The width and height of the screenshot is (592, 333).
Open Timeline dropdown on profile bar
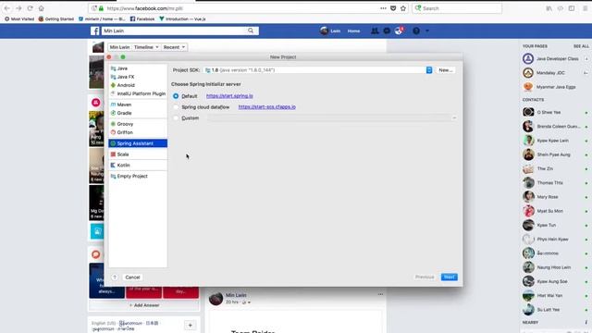[146, 47]
